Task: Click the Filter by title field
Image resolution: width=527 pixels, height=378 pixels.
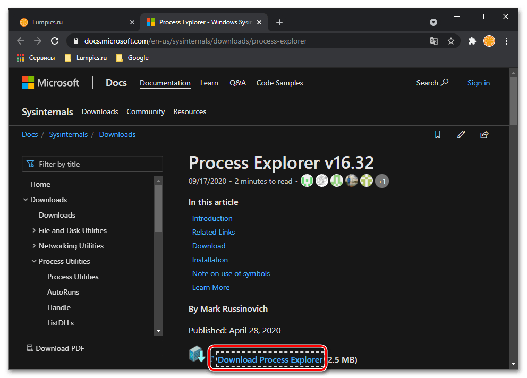Action: (92, 164)
